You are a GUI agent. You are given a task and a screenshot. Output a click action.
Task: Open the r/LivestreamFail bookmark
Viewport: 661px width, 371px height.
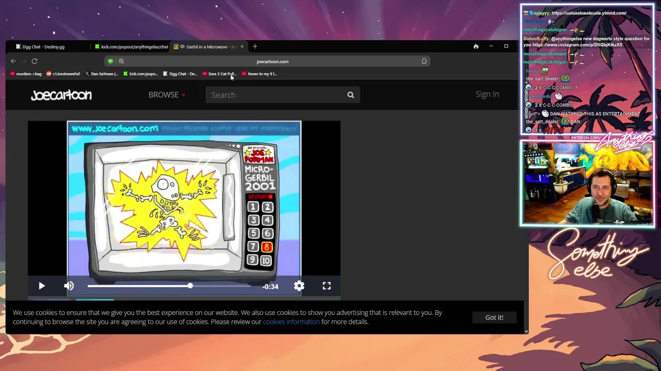(x=64, y=74)
